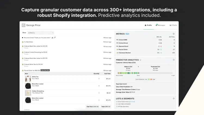Click the segment icon beside HAS SMS CONSENT
This screenshot has height=115, width=204.
point(117,104)
